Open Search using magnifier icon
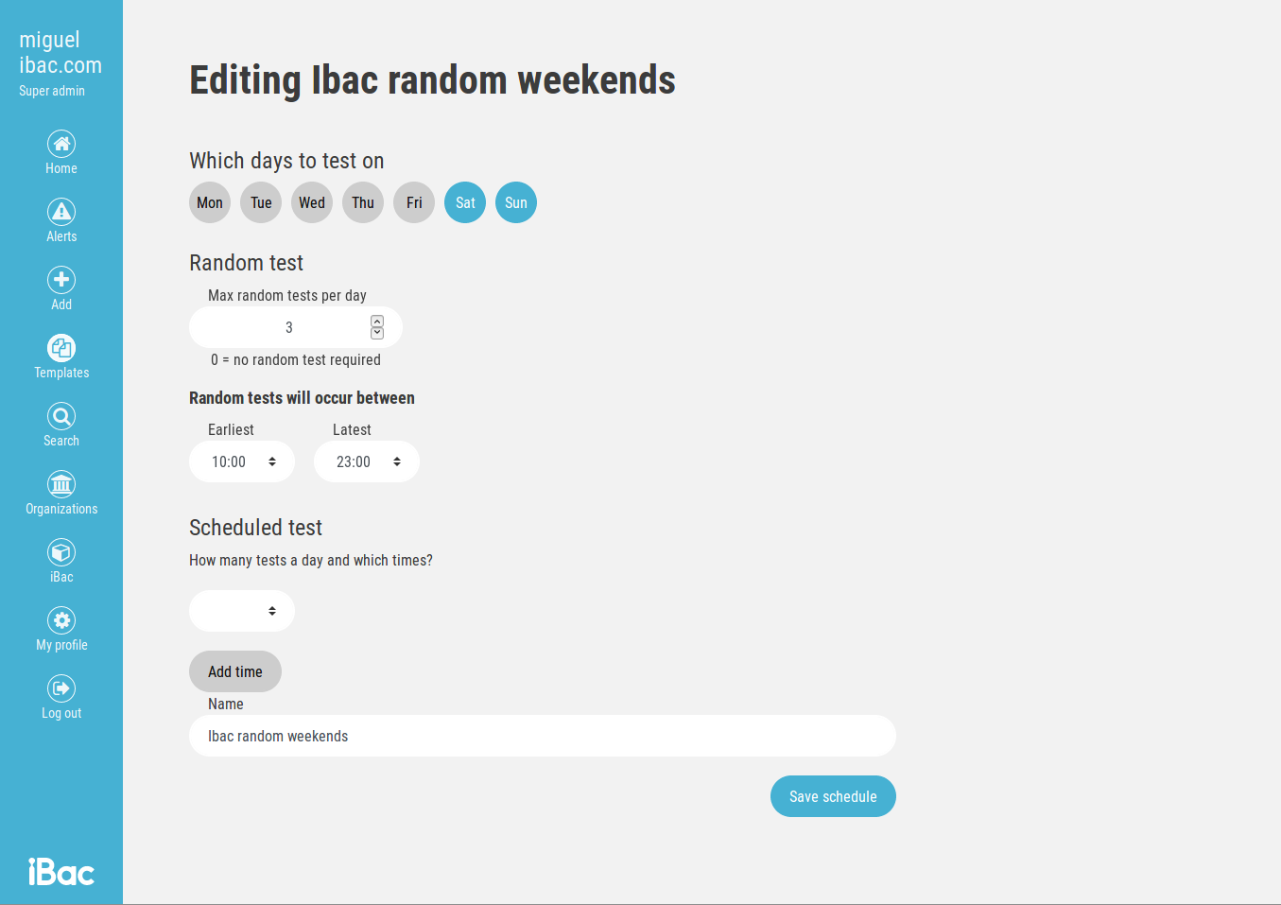1281x905 pixels. tap(61, 416)
